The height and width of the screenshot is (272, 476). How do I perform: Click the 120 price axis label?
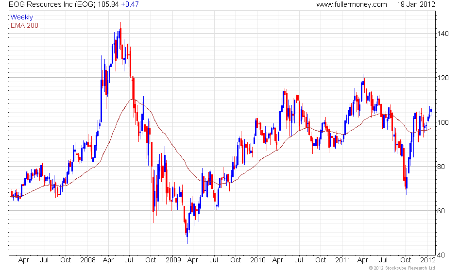coord(443,78)
